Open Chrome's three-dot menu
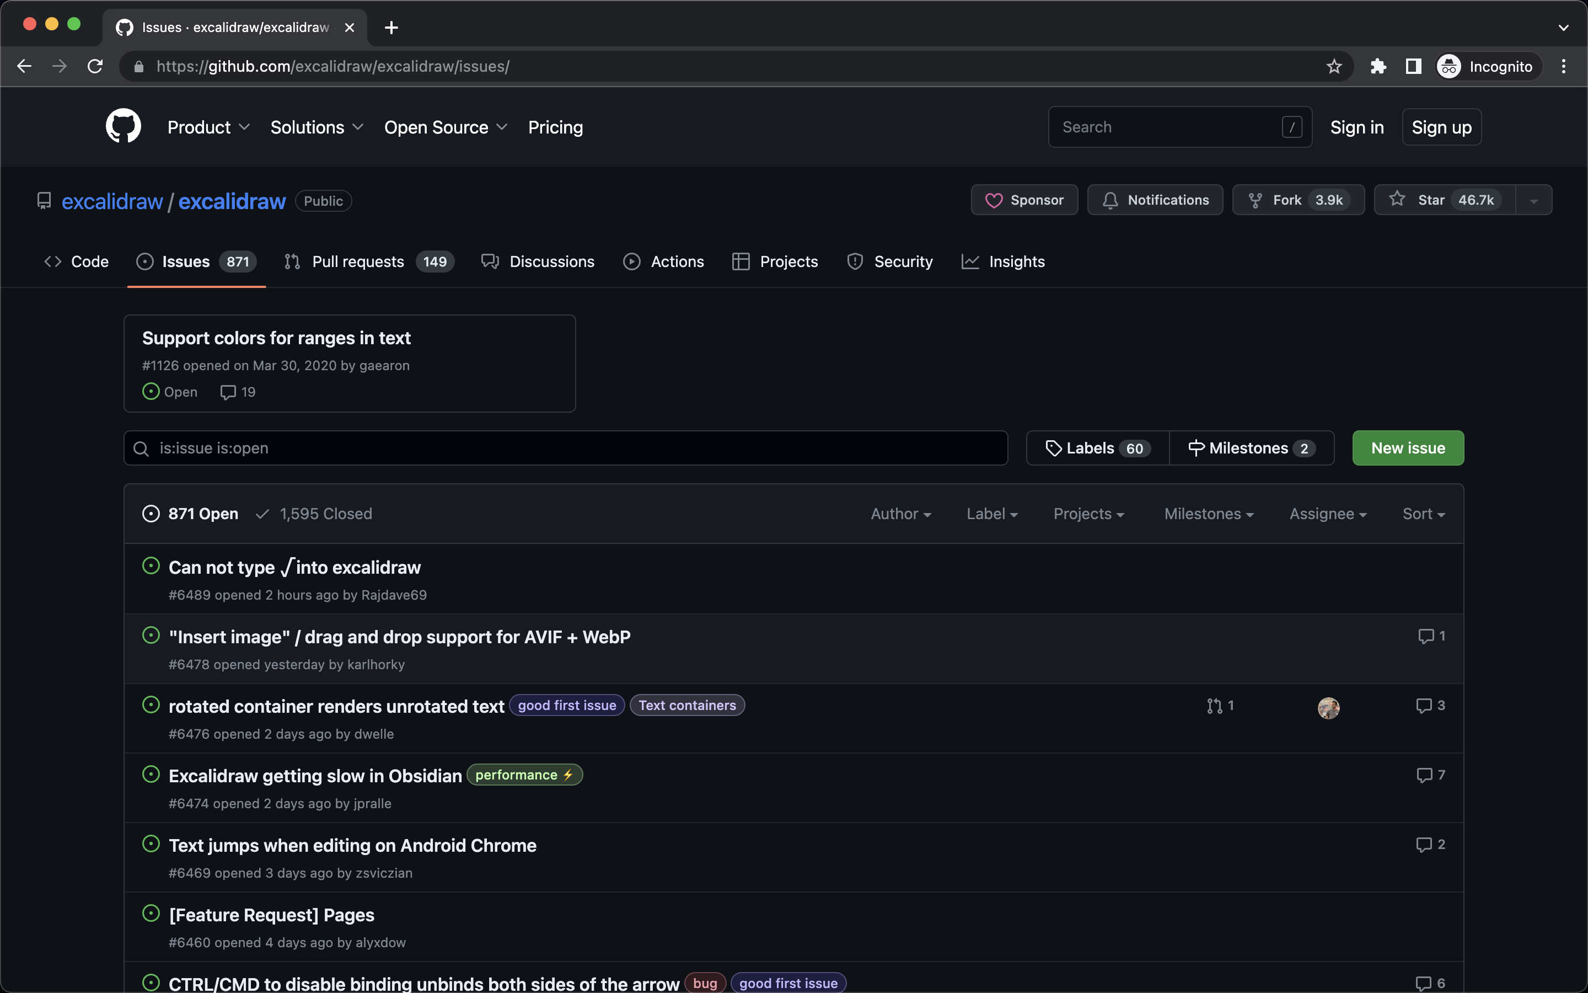This screenshot has width=1588, height=993. click(x=1564, y=66)
